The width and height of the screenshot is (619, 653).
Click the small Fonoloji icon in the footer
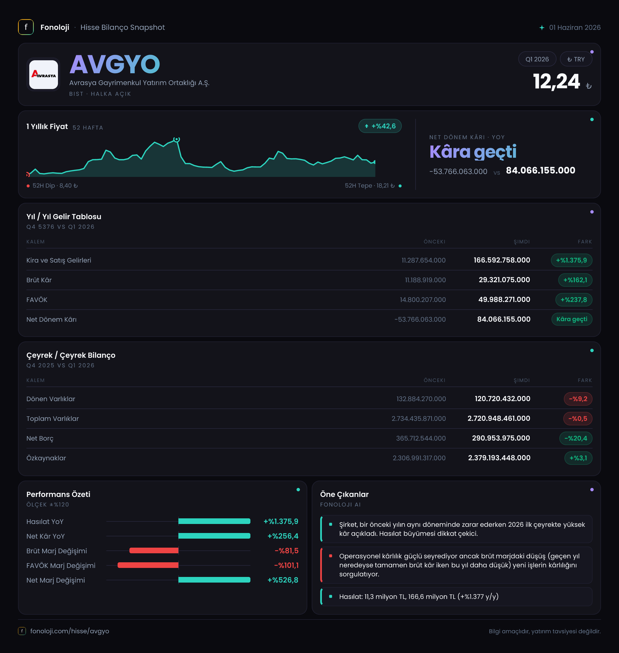pos(22,631)
